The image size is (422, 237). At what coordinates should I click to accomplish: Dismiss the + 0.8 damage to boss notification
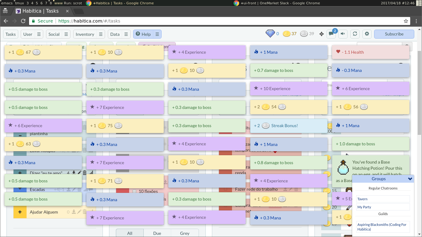tap(289, 163)
